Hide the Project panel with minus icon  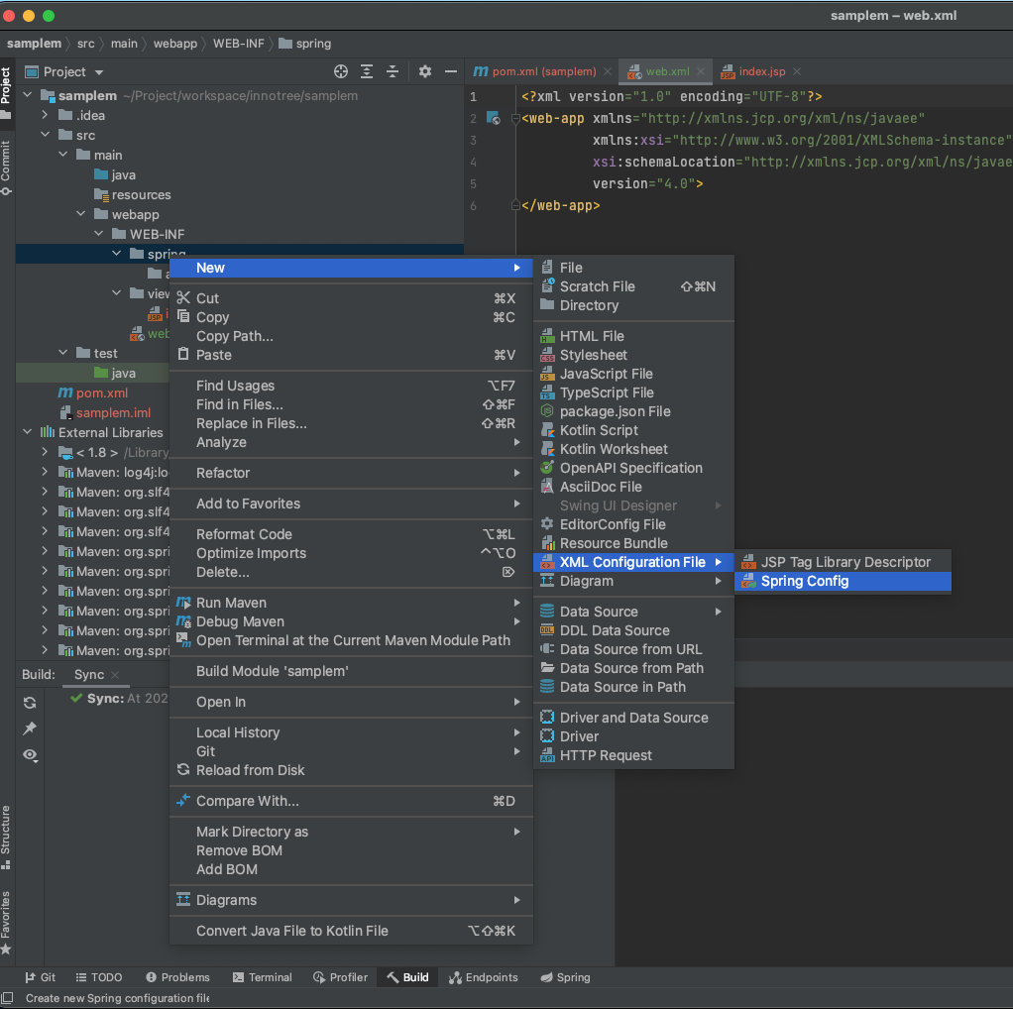coord(450,71)
